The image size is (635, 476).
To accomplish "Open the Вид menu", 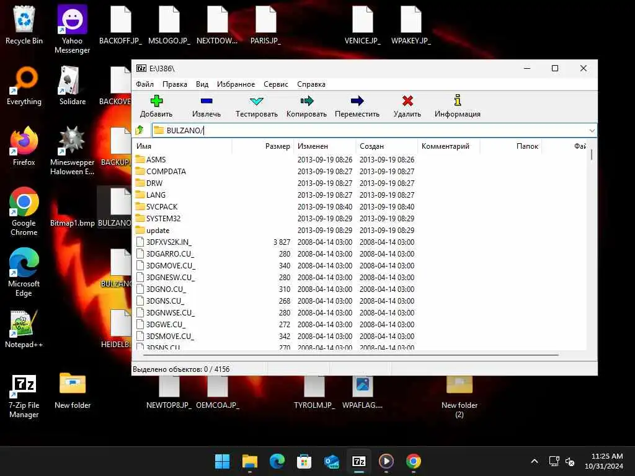I will coord(202,84).
